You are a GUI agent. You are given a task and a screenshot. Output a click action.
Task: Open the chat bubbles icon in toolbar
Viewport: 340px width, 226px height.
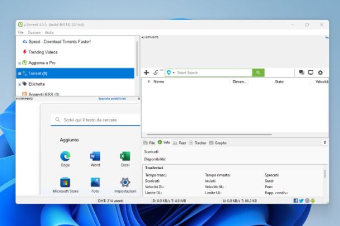(x=302, y=72)
